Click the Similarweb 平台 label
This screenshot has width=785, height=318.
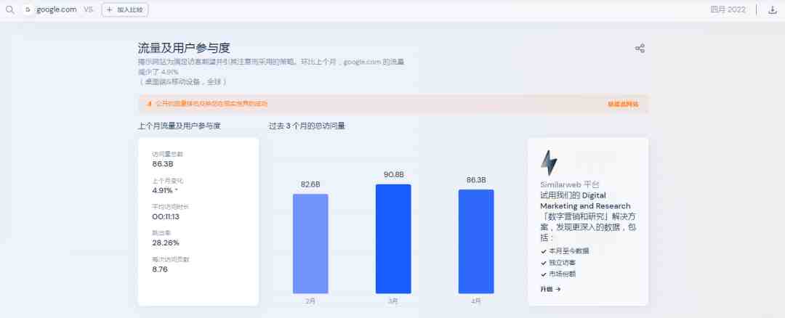pos(570,184)
